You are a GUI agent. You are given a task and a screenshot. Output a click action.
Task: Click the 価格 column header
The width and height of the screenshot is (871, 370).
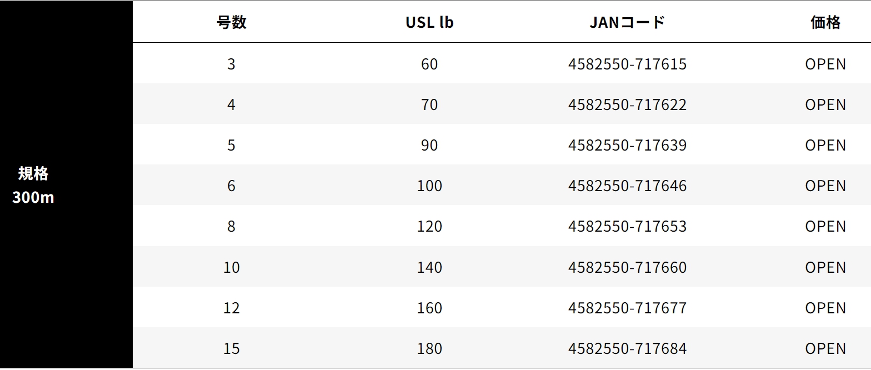825,22
